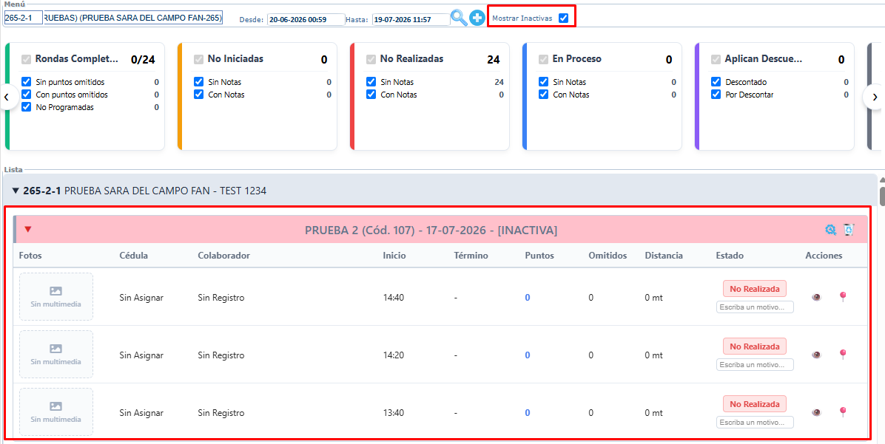
Task: Click the Término column header
Action: tap(471, 256)
